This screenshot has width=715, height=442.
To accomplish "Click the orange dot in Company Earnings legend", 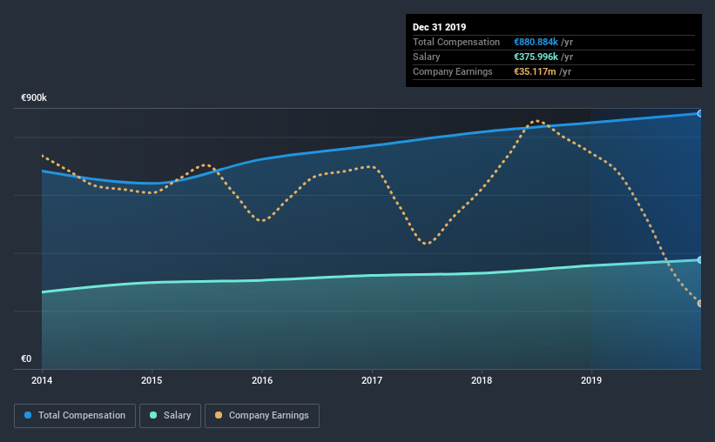I will [x=219, y=415].
